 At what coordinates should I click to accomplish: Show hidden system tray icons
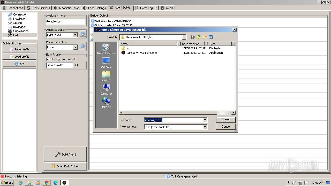288,183
